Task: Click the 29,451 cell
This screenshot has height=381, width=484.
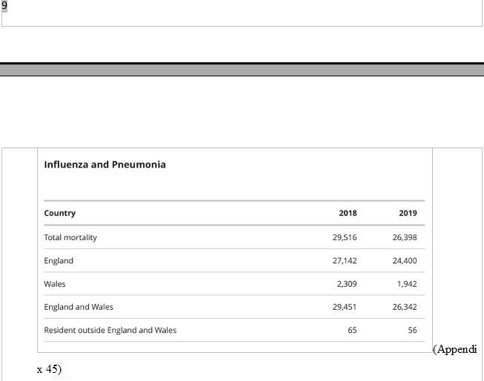Action: tap(345, 307)
